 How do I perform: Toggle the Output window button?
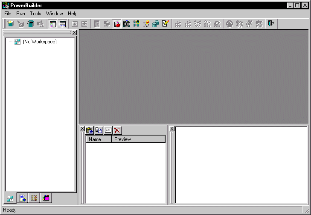[x=63, y=24]
